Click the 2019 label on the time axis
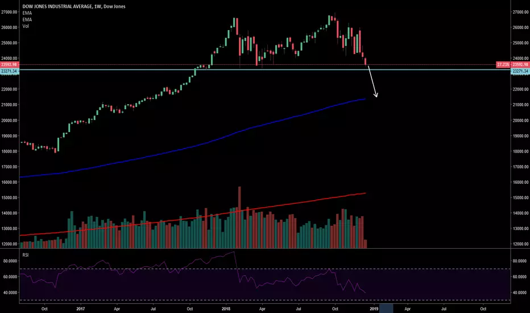Image resolution: width=530 pixels, height=313 pixels. click(374, 308)
